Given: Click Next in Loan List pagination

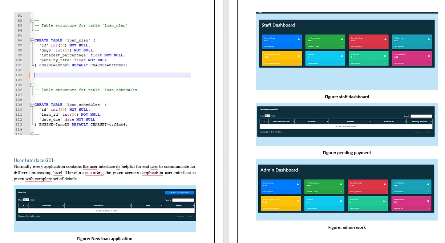Looking at the screenshot, I should pos(190,216).
